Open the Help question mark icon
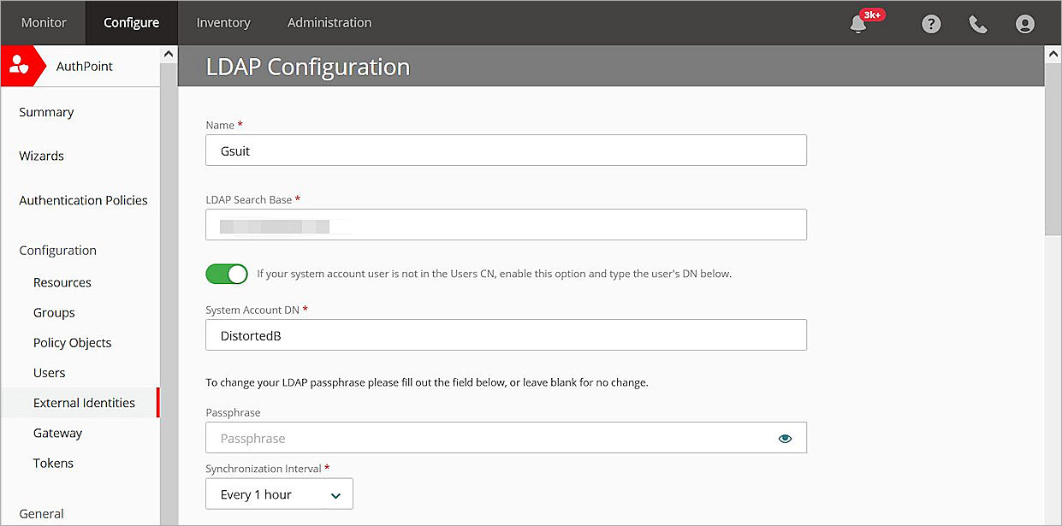1062x526 pixels. tap(931, 24)
